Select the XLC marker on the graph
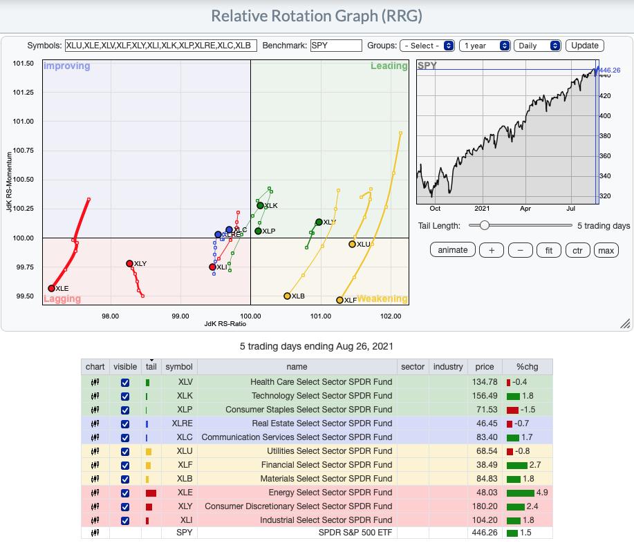This screenshot has height=543, width=634. 230,230
